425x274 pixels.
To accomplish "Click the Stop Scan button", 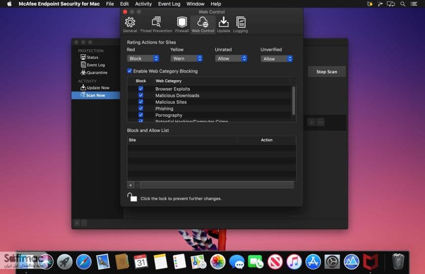I will point(326,72).
